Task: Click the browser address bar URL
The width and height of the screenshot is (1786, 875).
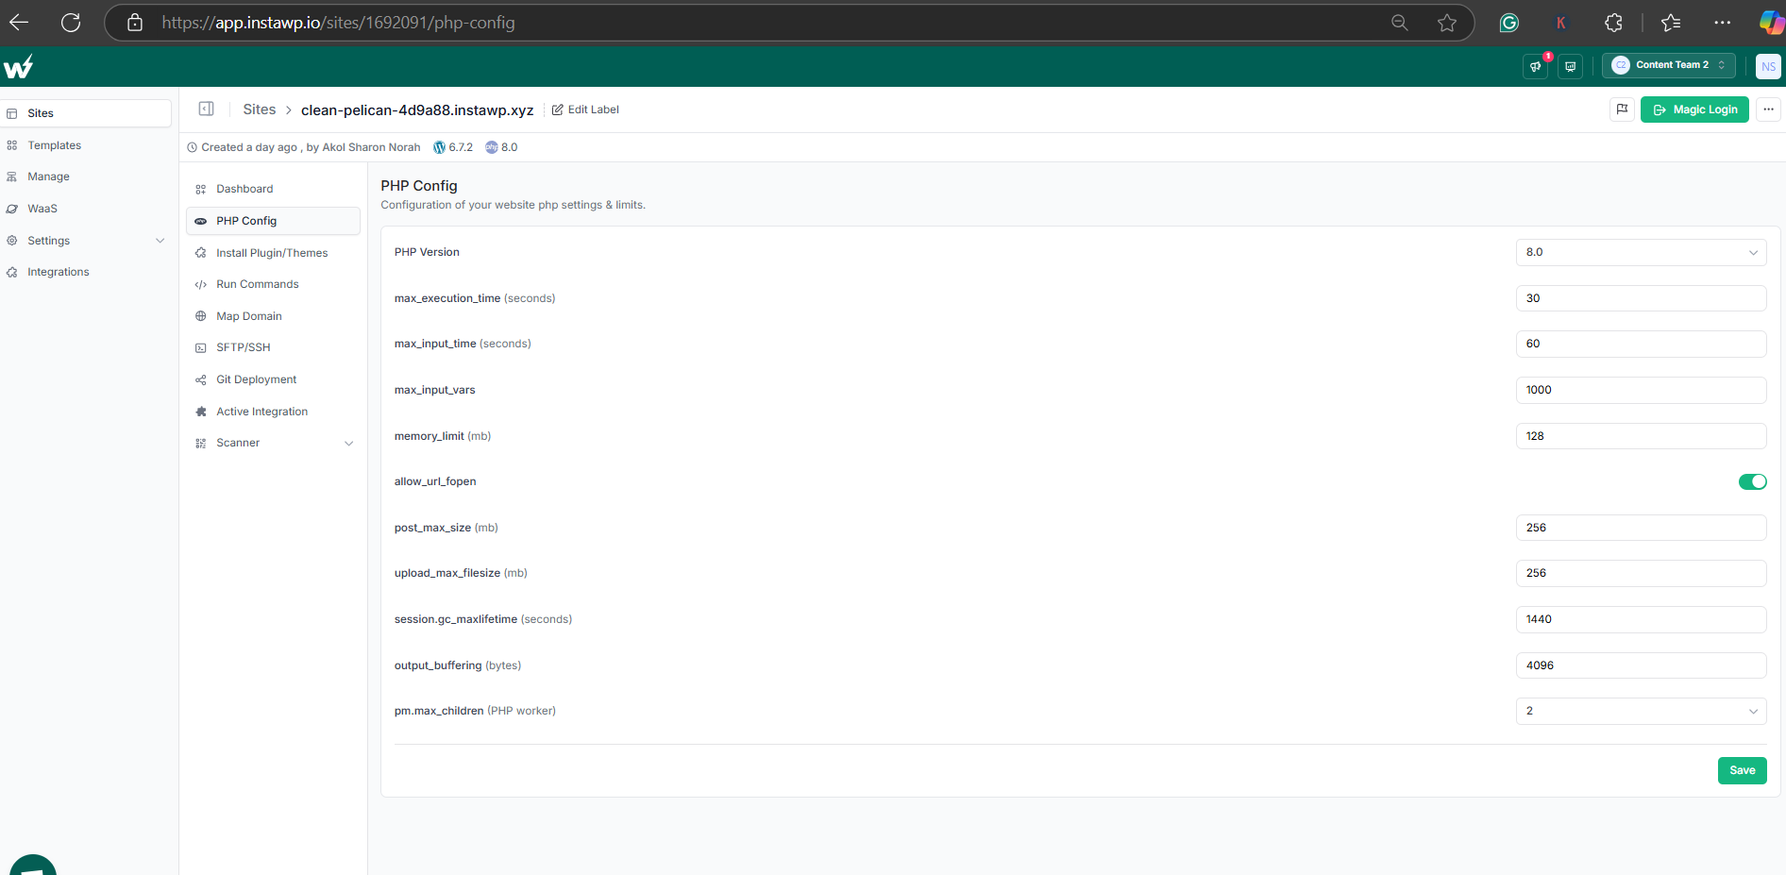Action: (338, 23)
